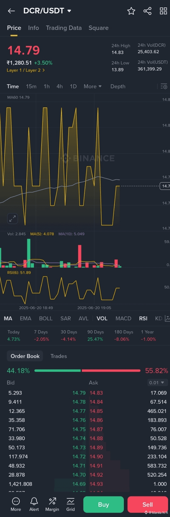Show the Depth chart view

pos(118,86)
